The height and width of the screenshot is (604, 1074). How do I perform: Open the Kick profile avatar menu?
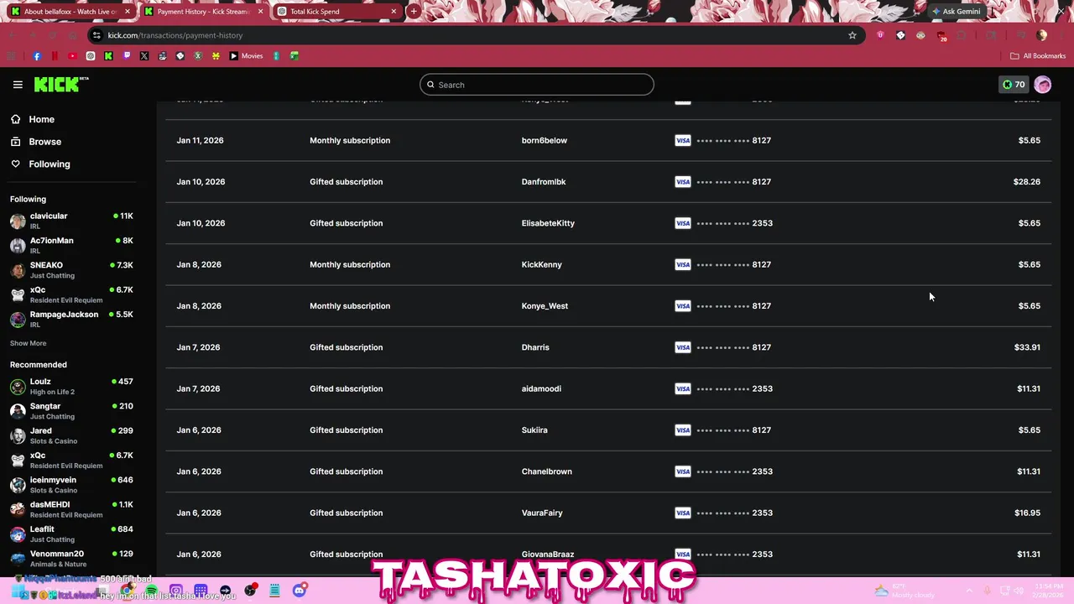[x=1043, y=85]
